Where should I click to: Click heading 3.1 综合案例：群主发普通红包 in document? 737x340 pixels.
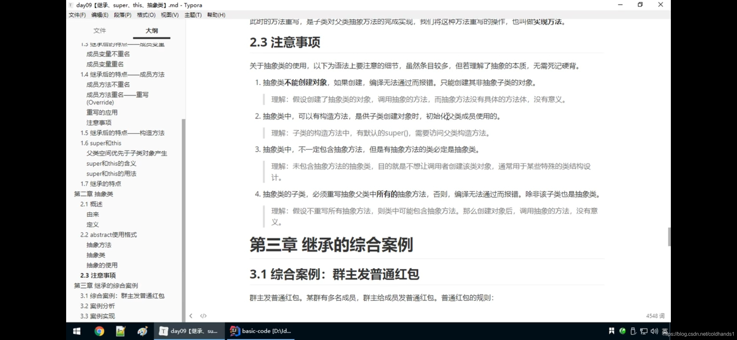[x=334, y=274]
